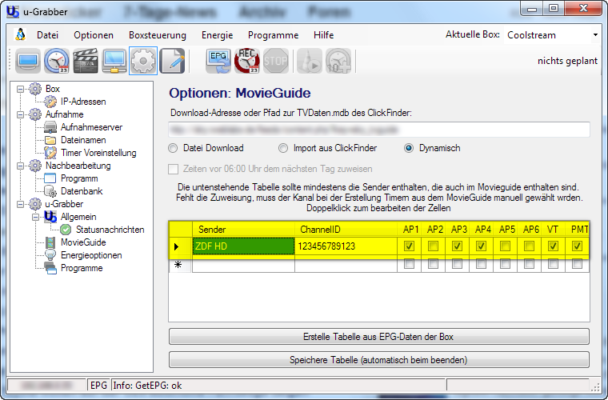Click the REC recording toolbar icon
608x400 pixels.
point(246,61)
